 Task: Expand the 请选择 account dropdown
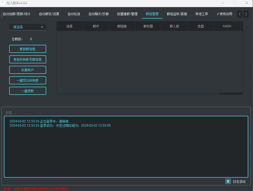pyautogui.click(x=28, y=27)
